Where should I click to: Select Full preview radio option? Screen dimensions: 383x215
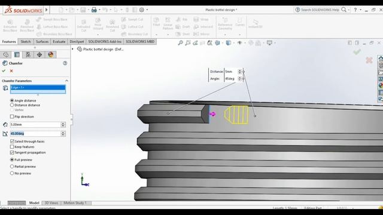pyautogui.click(x=12, y=159)
